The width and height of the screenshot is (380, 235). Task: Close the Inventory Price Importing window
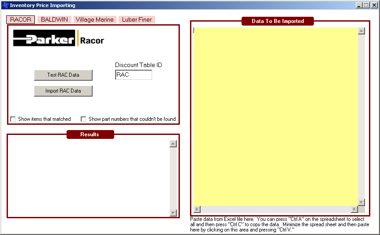[x=374, y=5]
